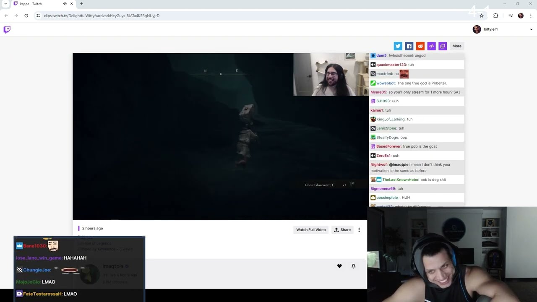Image resolution: width=537 pixels, height=302 pixels.
Task: Bookmark this page with the star icon
Action: (482, 16)
